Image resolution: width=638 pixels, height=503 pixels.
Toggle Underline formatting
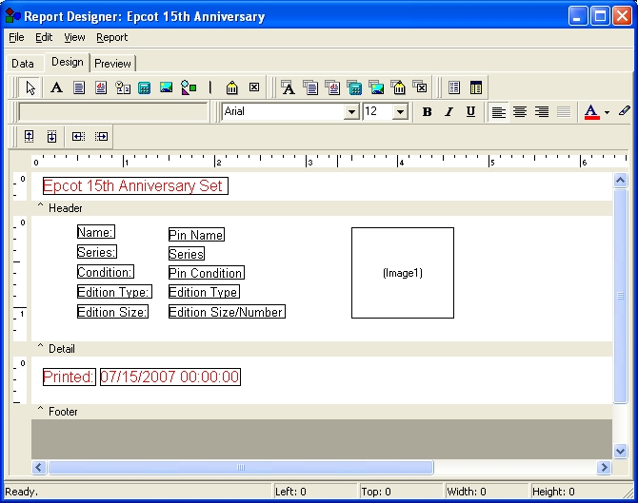click(x=470, y=112)
